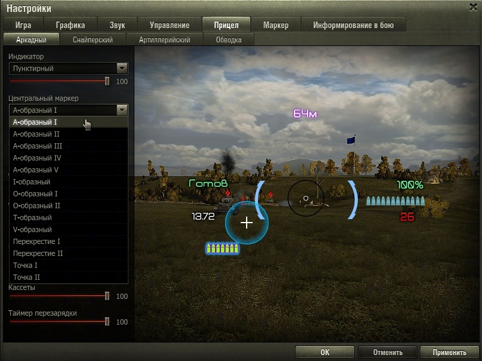Select А-образный IV marker option
Screen dimensions: 482x361
tap(69, 158)
